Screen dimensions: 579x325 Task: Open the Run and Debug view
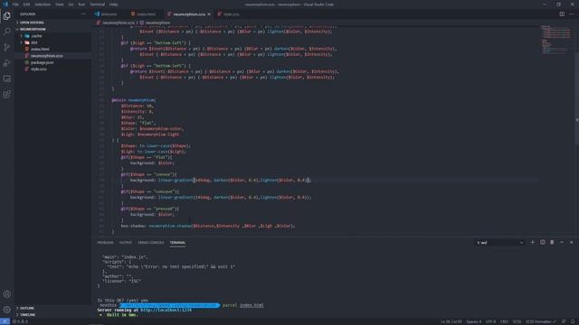(6, 63)
